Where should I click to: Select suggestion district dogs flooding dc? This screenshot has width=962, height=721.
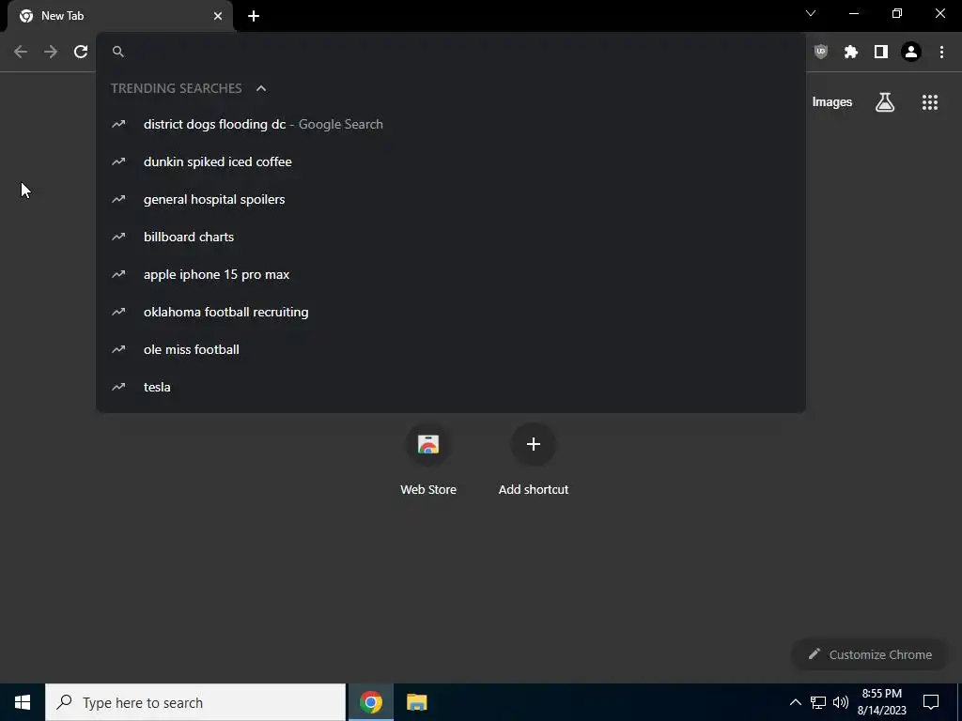(451, 125)
